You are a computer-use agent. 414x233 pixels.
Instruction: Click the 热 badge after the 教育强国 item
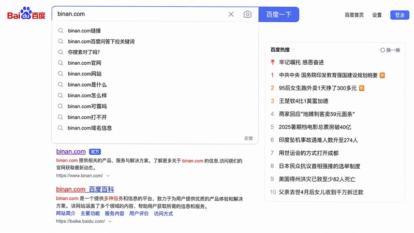[x=382, y=75]
